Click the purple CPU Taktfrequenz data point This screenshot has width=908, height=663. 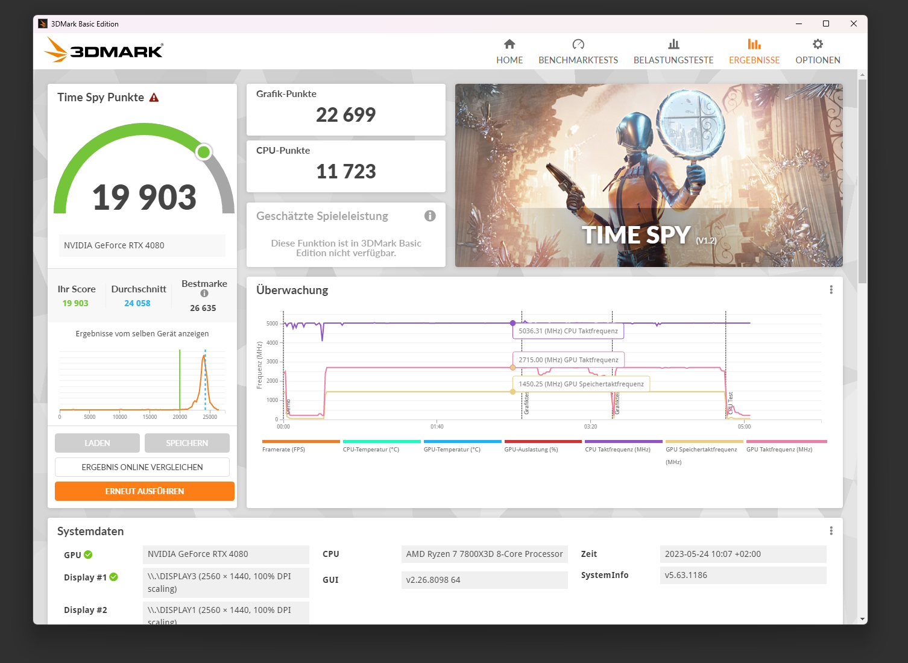(x=513, y=323)
